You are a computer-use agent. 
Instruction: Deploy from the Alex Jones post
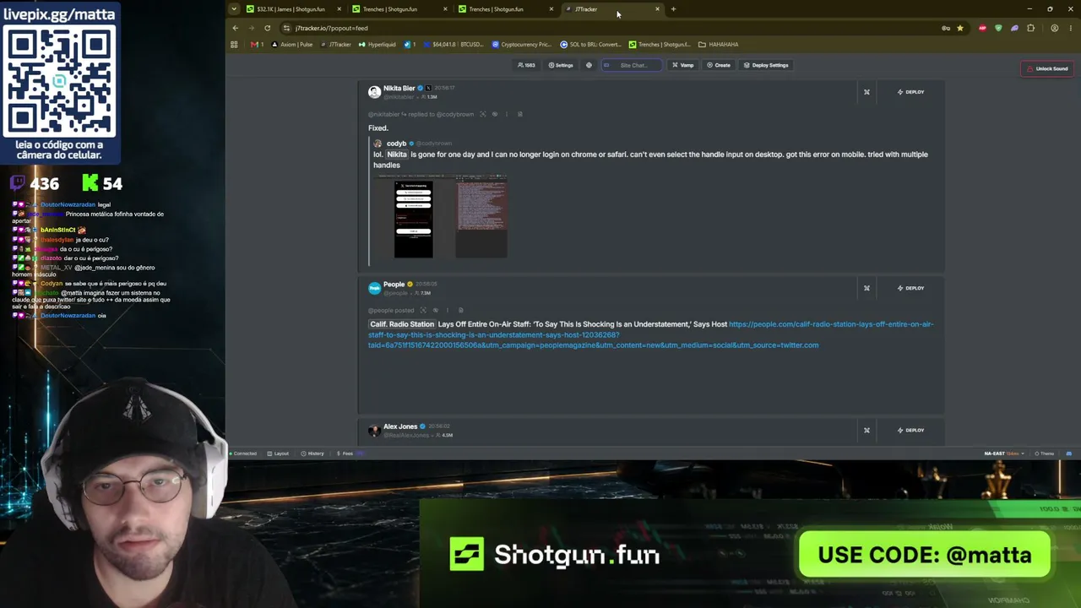(910, 430)
